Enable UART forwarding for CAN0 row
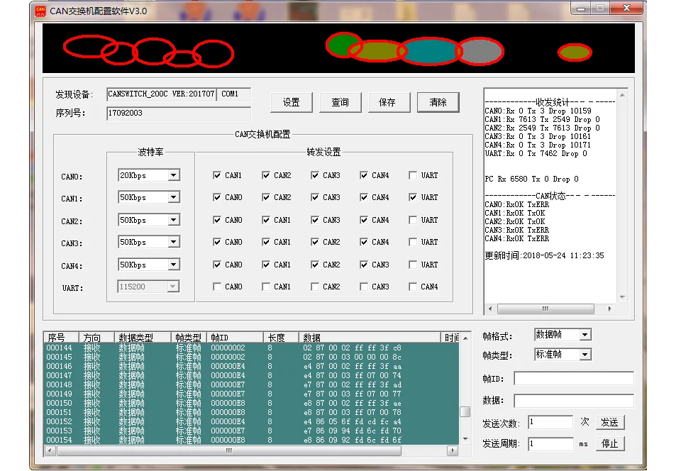 point(413,175)
